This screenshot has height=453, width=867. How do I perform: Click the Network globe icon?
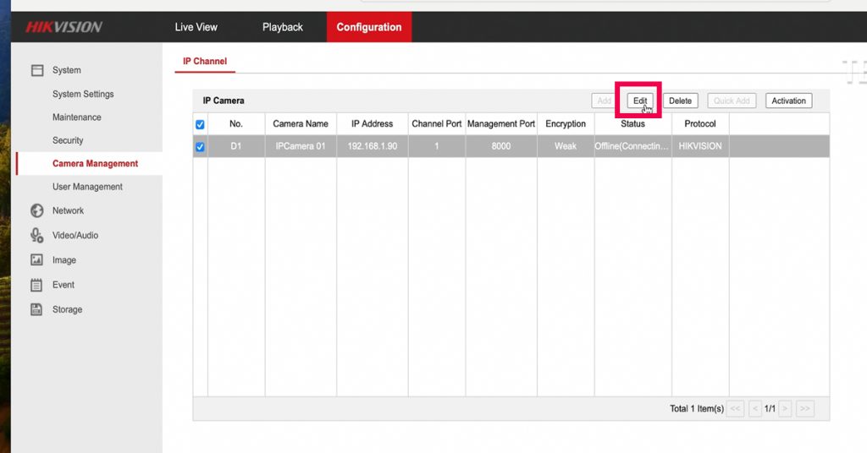(37, 210)
